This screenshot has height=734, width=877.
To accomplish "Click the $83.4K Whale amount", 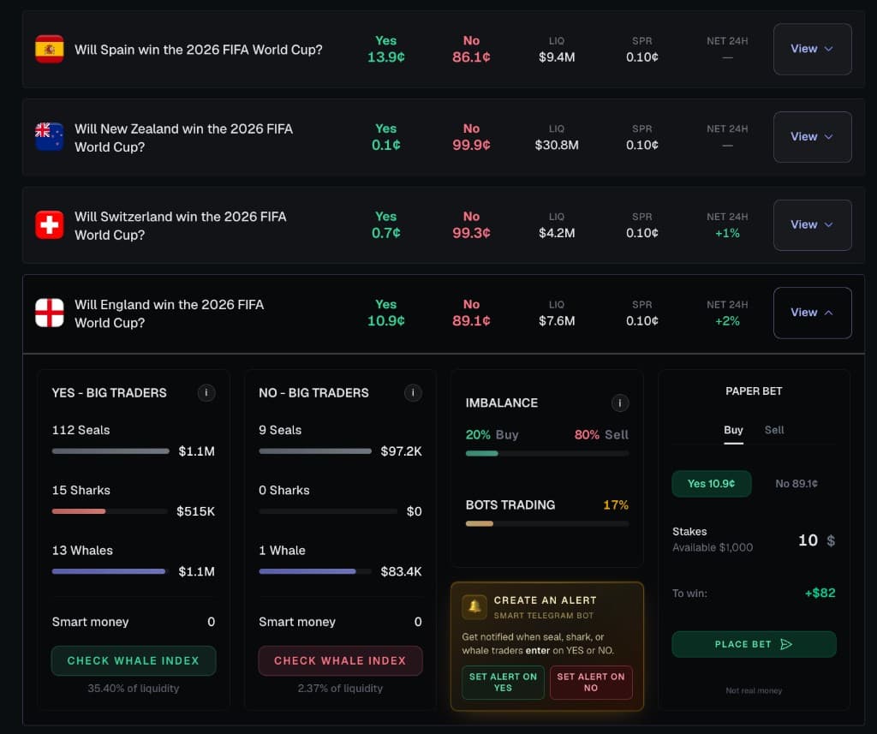I will click(401, 572).
